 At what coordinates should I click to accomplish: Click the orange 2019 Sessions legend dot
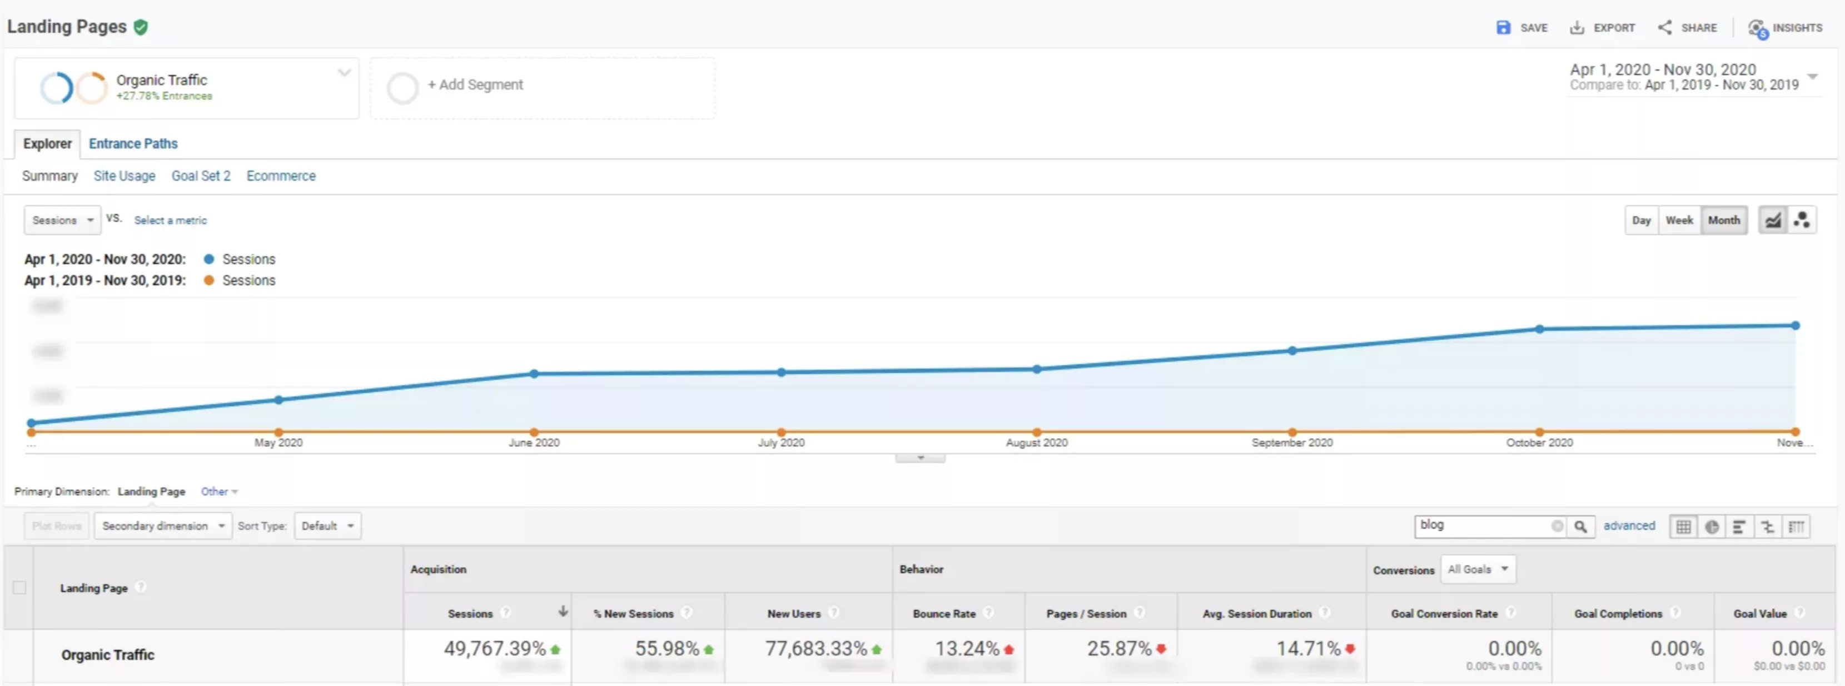point(209,281)
